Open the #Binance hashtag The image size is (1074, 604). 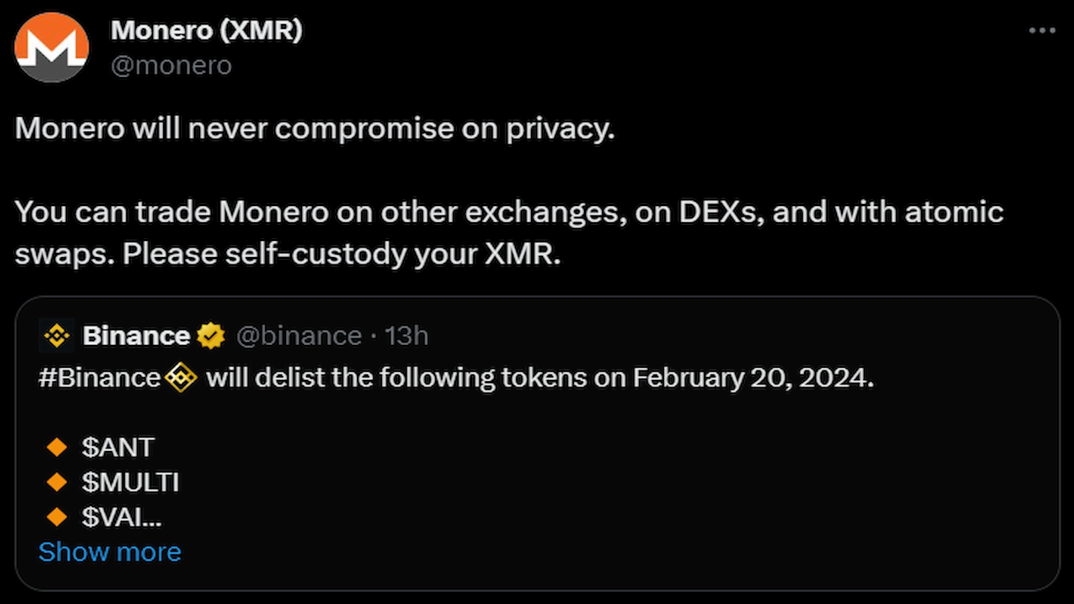click(x=98, y=377)
